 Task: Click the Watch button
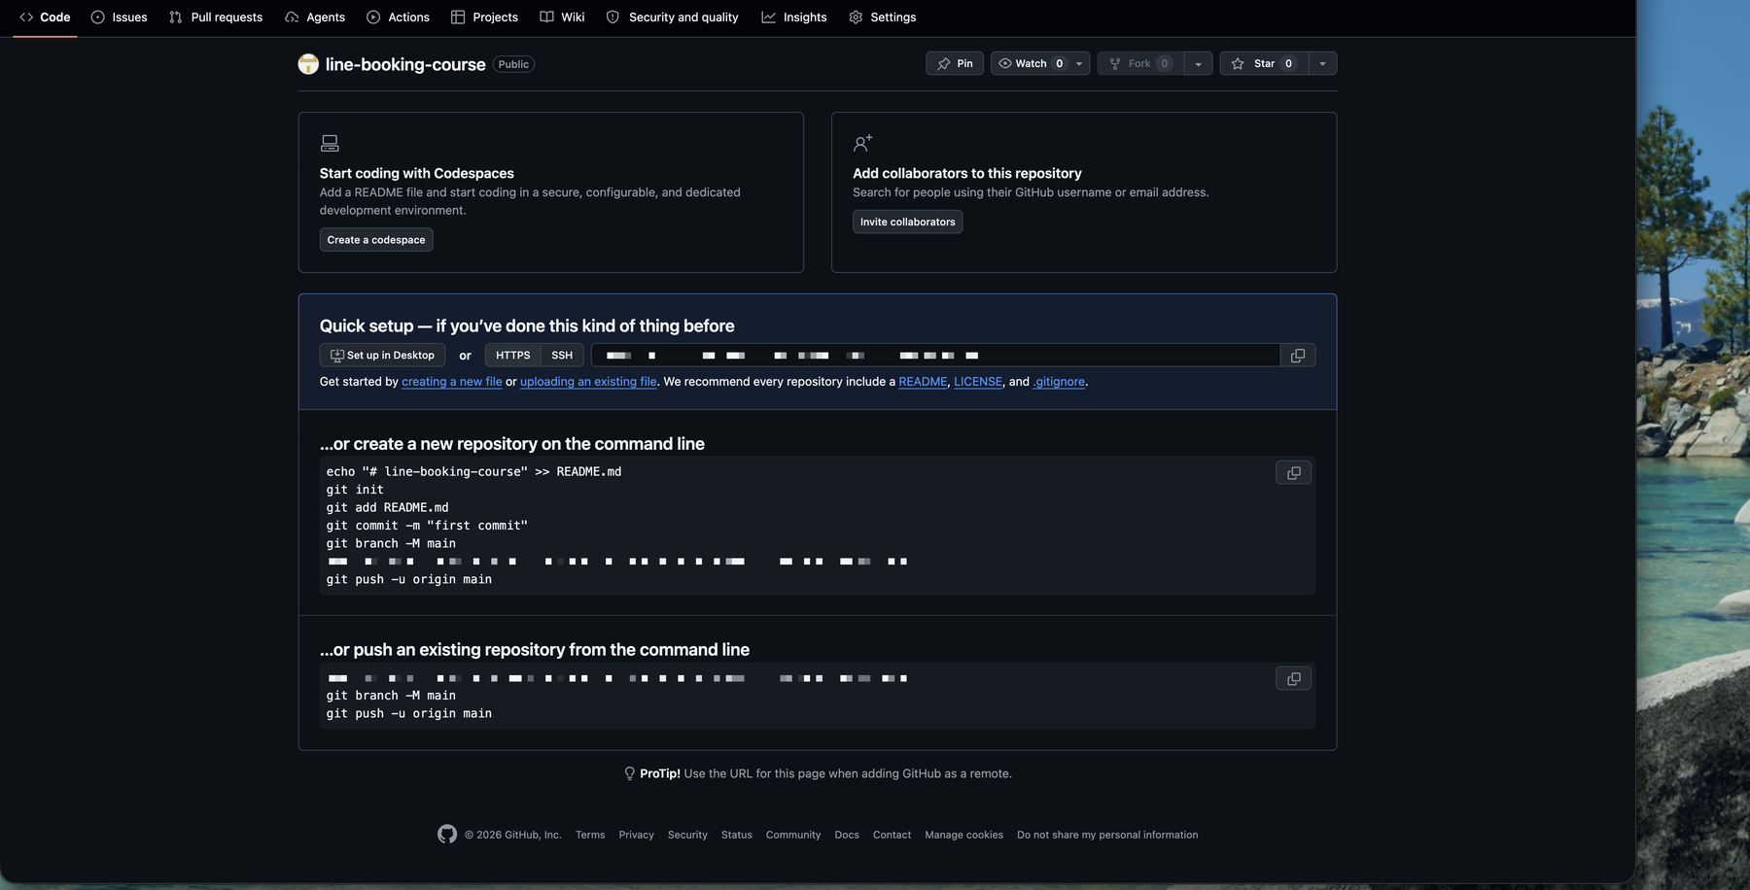coord(1031,63)
